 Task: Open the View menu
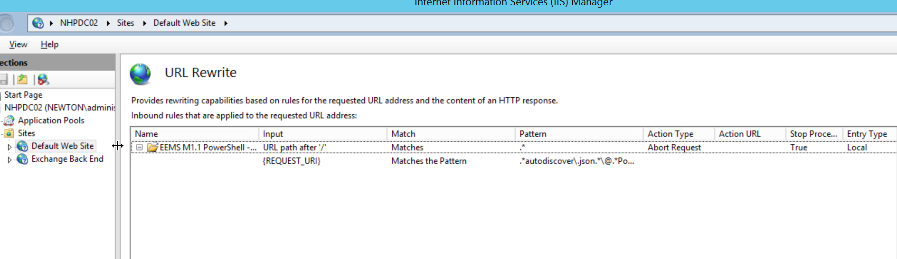(18, 44)
